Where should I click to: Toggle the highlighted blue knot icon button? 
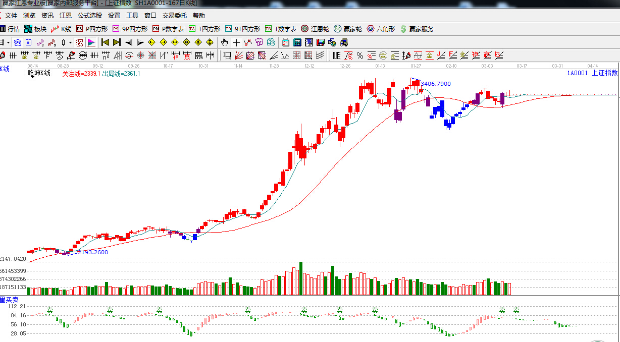(18, 42)
